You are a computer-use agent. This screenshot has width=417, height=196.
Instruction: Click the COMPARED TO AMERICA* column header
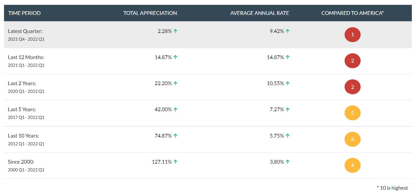(352, 13)
